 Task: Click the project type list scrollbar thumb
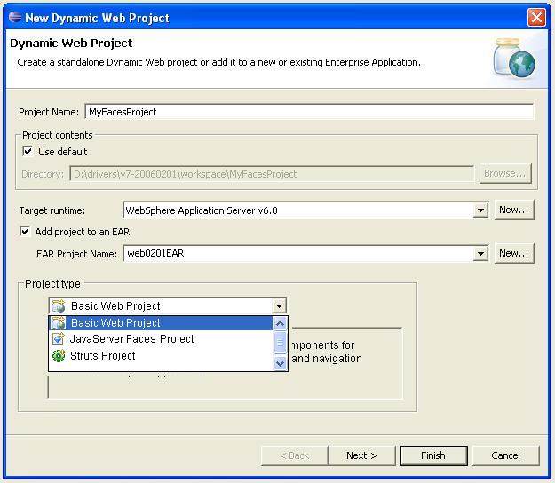[280, 343]
